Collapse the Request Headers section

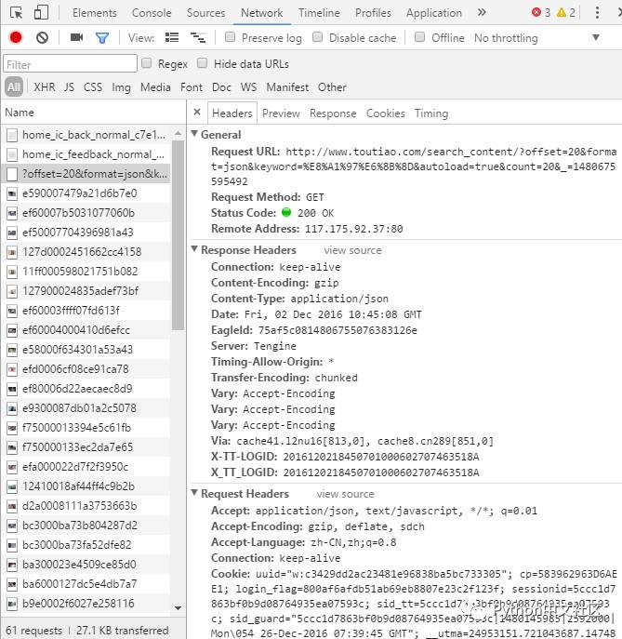[194, 493]
